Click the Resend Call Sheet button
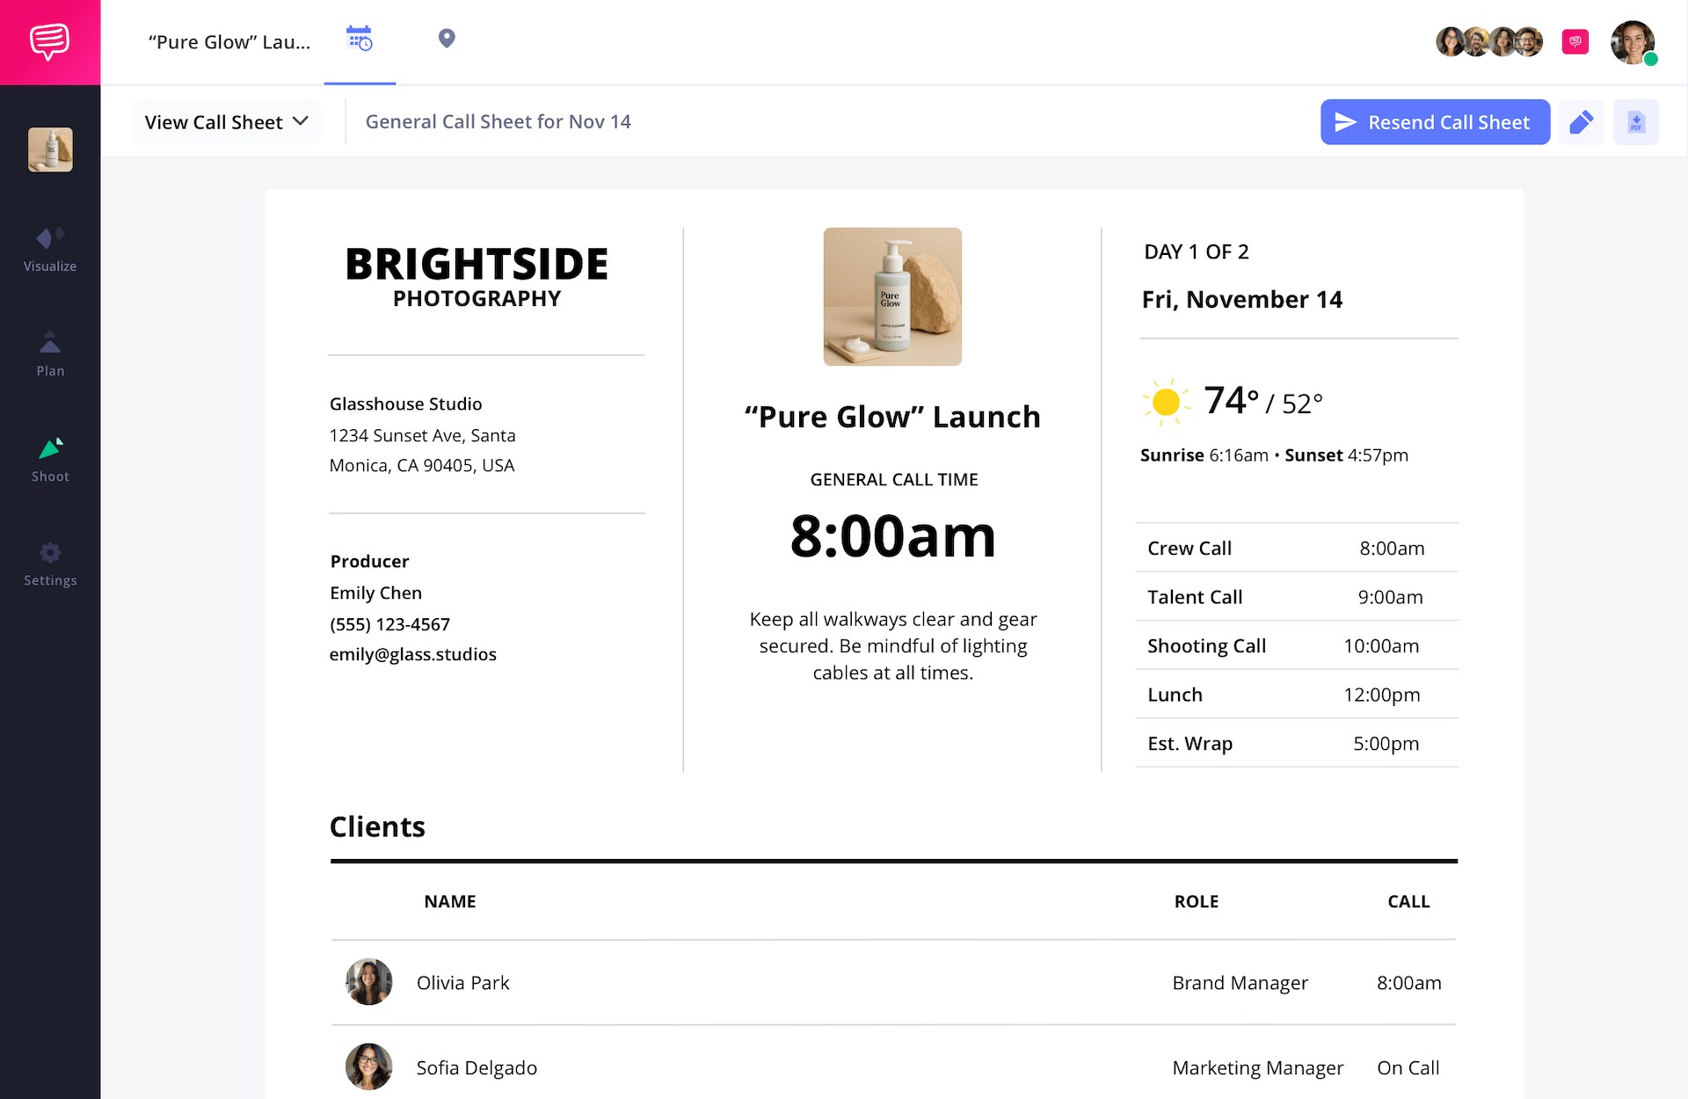This screenshot has height=1099, width=1688. point(1434,122)
